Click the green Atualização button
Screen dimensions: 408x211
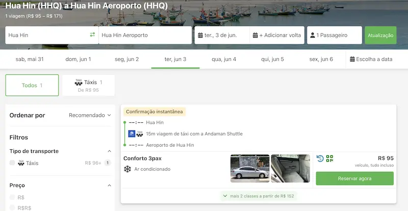pyautogui.click(x=380, y=35)
